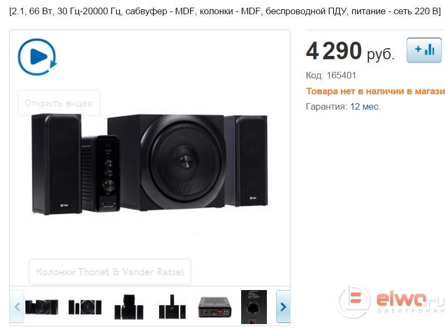Show previous thumbnails with the left arrow
445x329 pixels.
click(x=17, y=307)
